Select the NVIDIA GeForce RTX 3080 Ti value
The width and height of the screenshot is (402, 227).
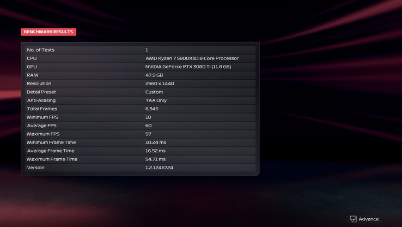(x=188, y=67)
